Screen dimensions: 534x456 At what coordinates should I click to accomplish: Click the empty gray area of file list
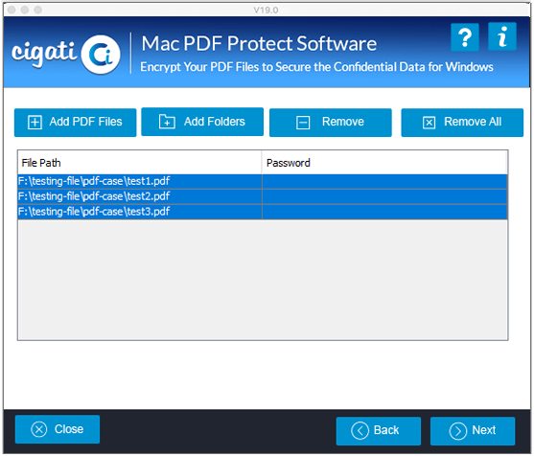pyautogui.click(x=263, y=280)
